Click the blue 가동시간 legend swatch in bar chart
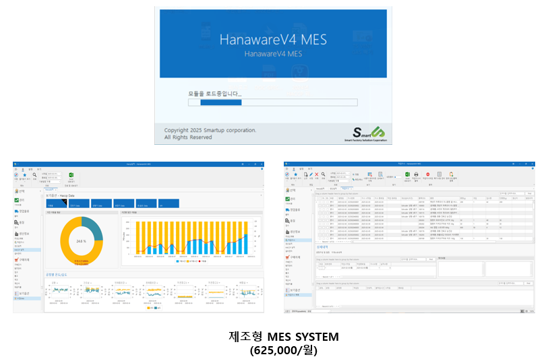548x363 pixels. (177, 261)
